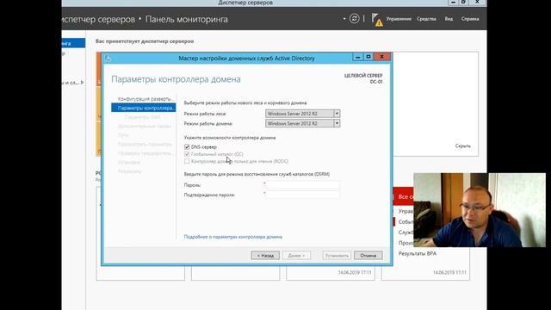This screenshot has width=551, height=310.
Task: Open the Средства menu
Action: point(426,19)
